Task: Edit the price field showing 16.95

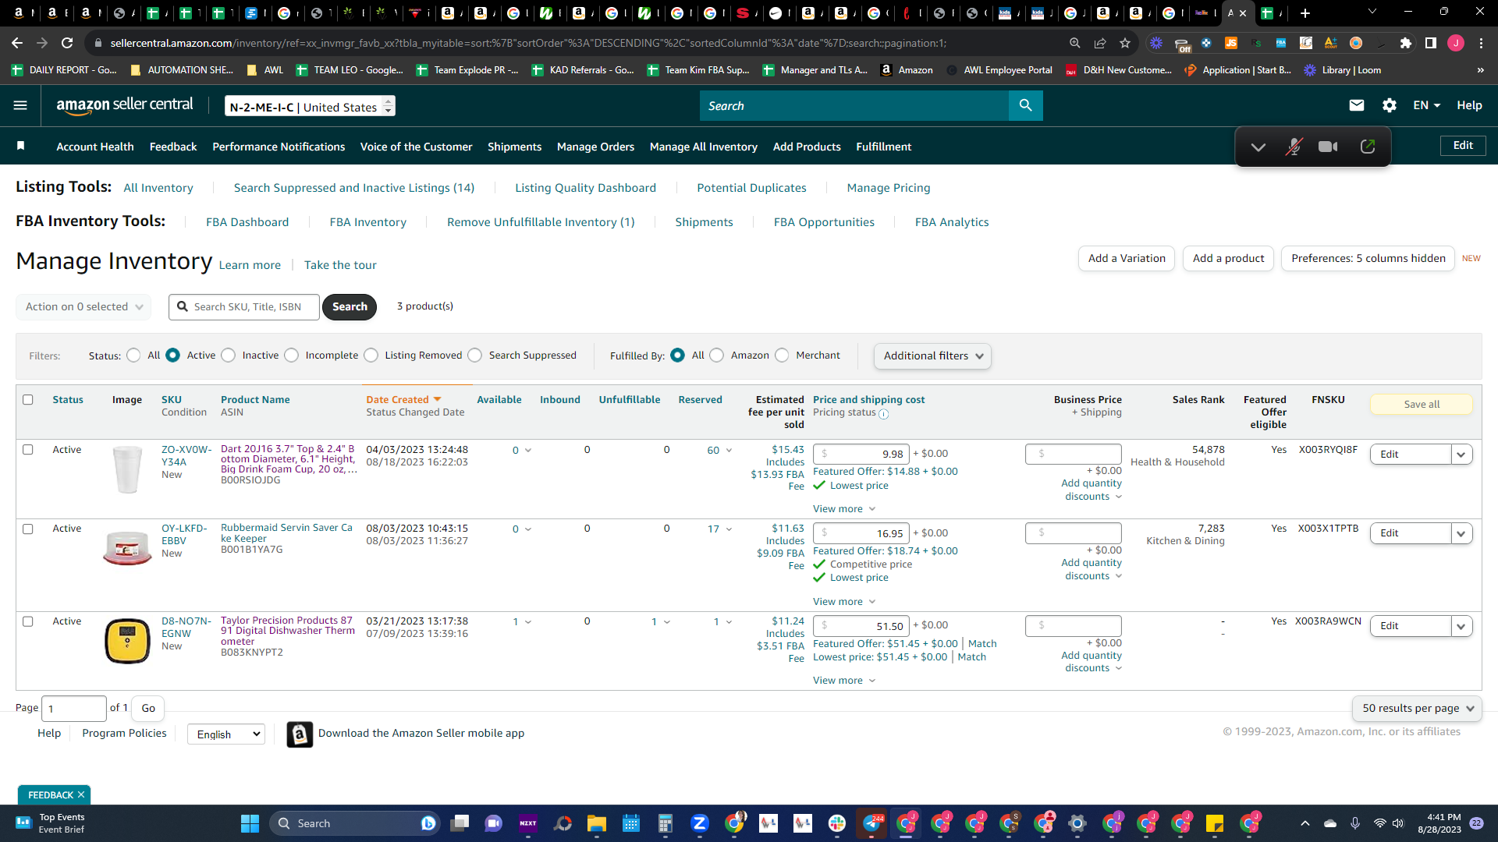Action: click(861, 533)
